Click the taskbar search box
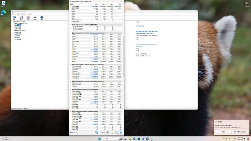 click(113, 139)
